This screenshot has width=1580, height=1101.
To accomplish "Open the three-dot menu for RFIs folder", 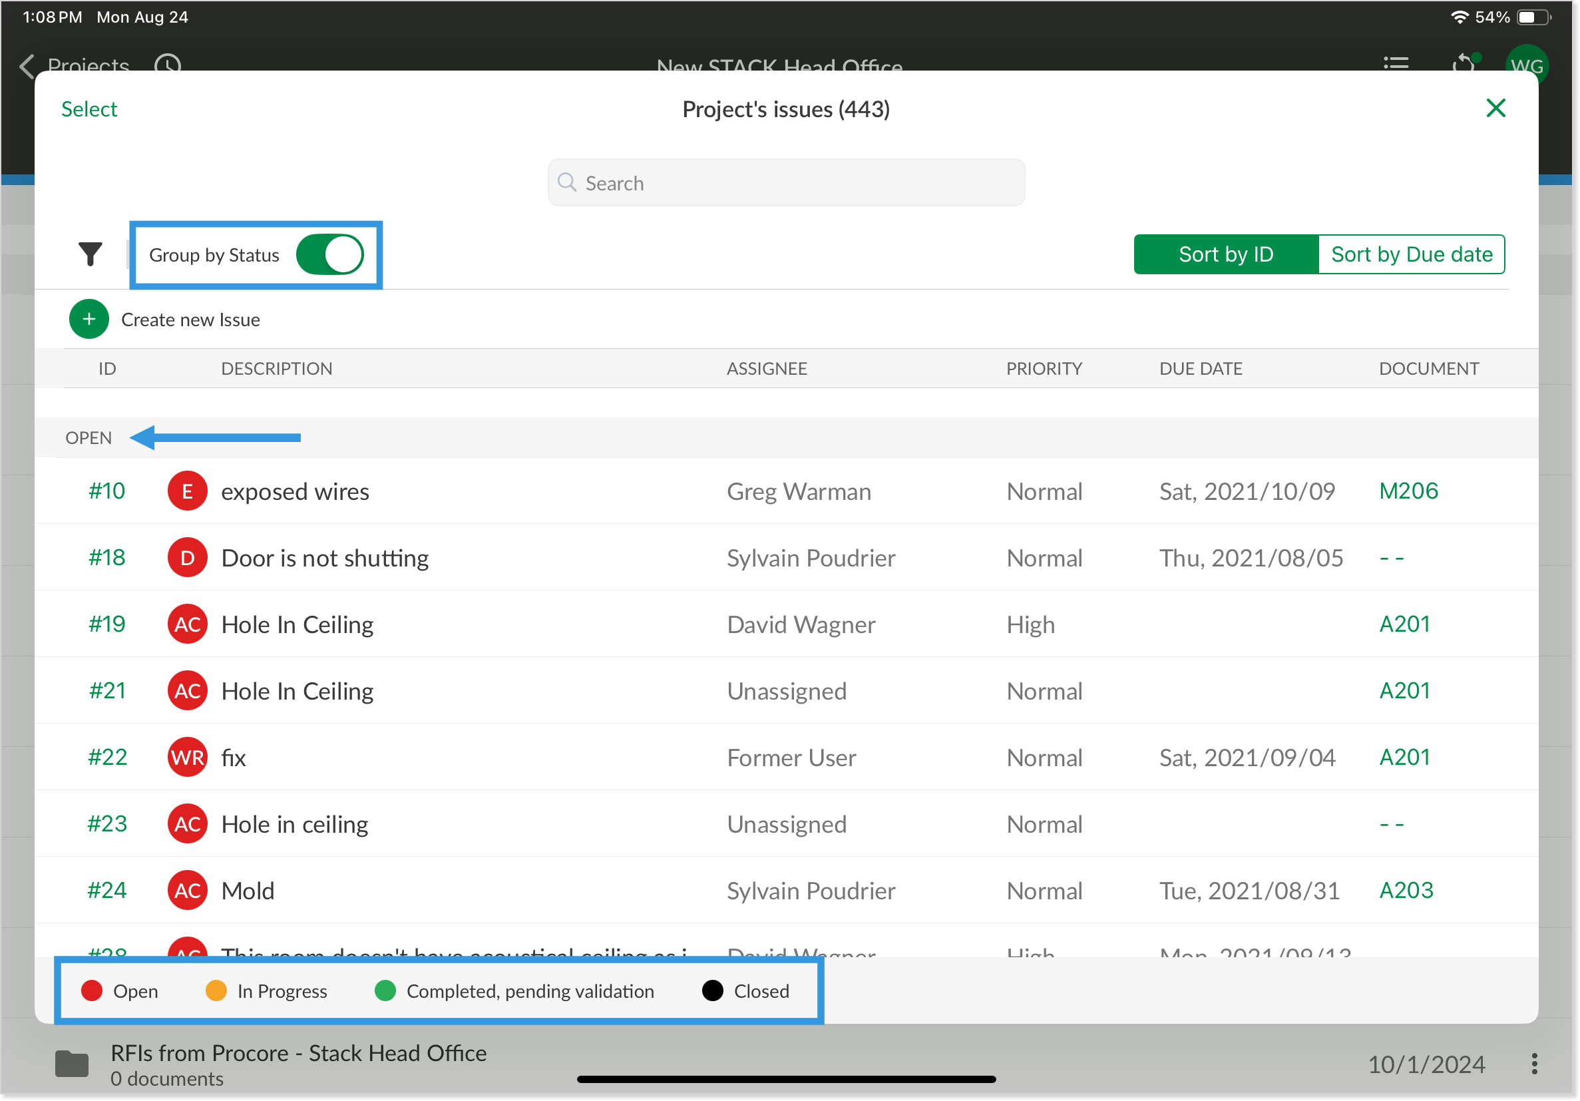I will 1534,1064.
